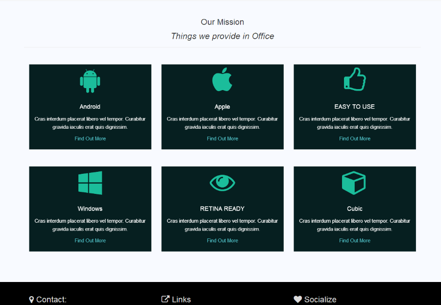Click the Our Mission heading

222,22
